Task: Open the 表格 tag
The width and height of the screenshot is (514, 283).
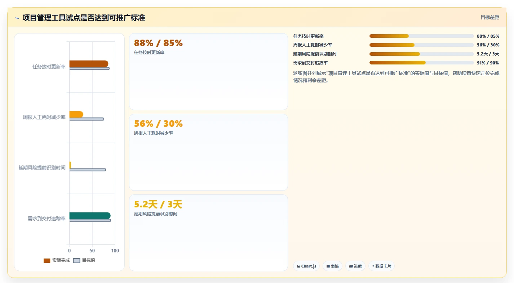Action: pos(332,266)
